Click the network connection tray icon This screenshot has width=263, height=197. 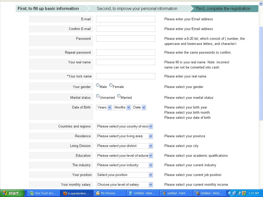tap(234, 193)
